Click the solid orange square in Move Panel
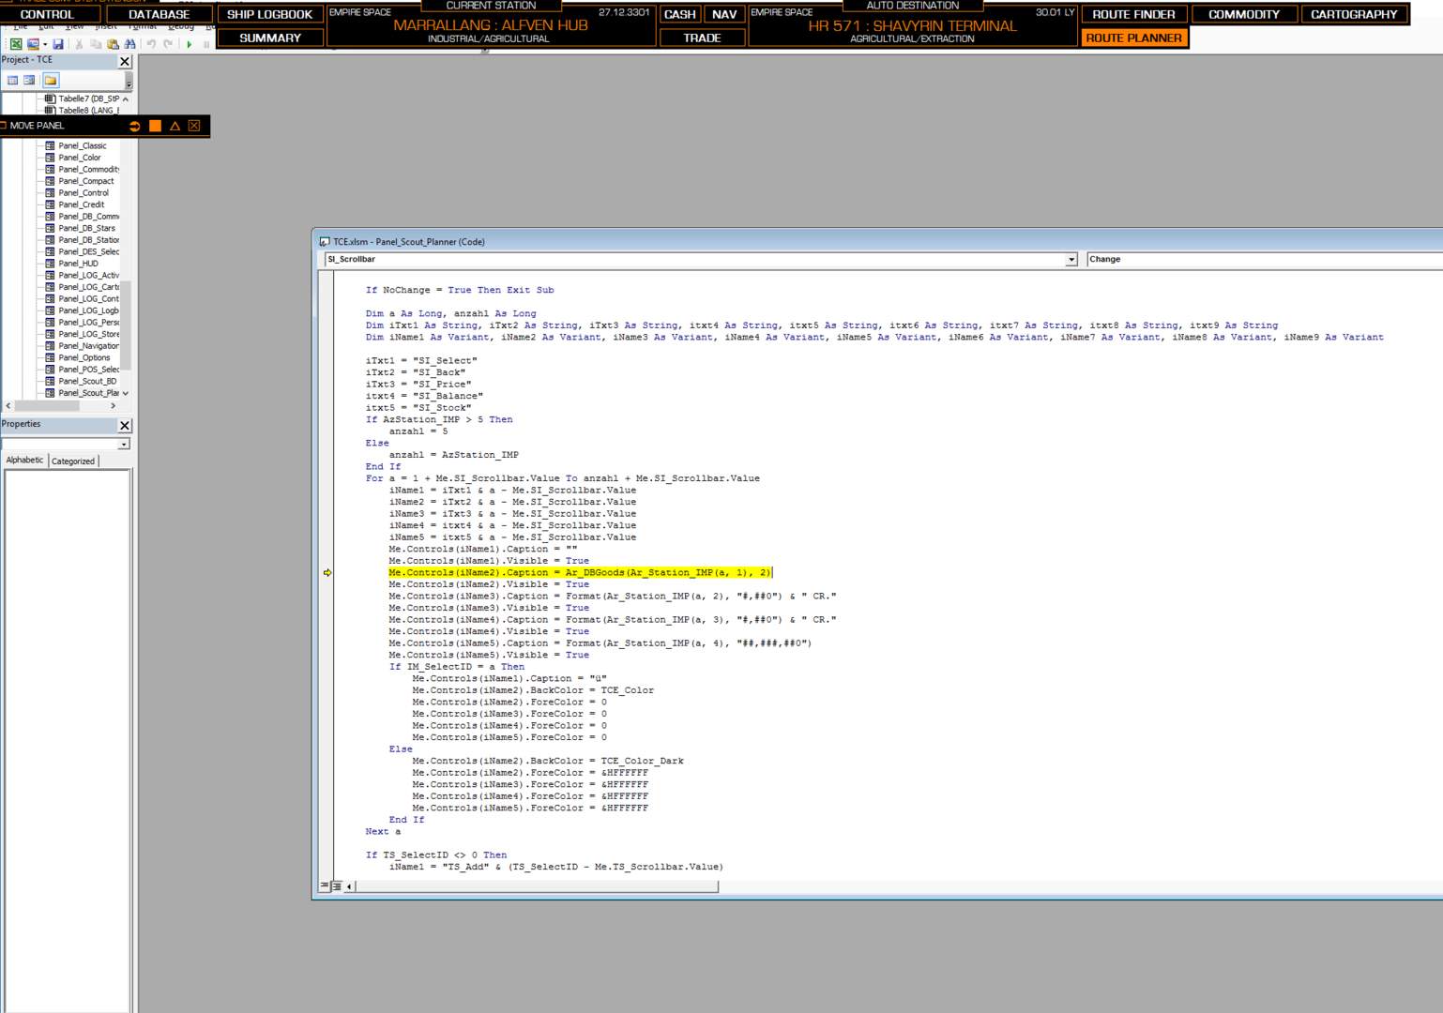This screenshot has width=1443, height=1013. [155, 126]
